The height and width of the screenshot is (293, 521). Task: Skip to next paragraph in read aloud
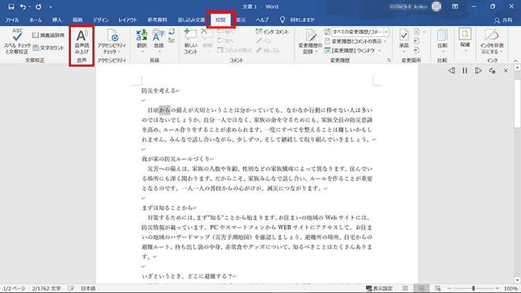[478, 71]
